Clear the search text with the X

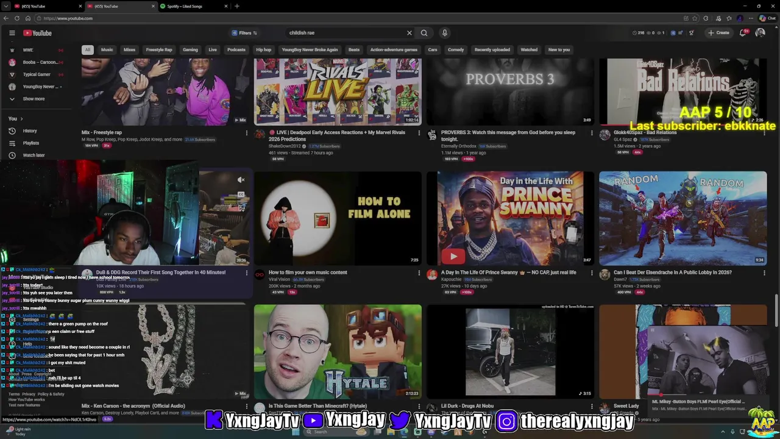[x=409, y=33]
